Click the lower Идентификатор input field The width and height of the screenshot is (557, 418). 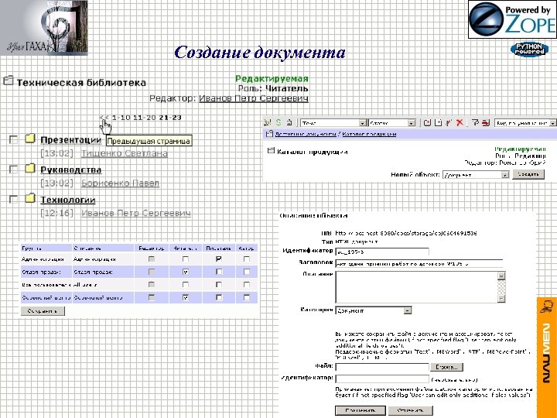(x=382, y=379)
